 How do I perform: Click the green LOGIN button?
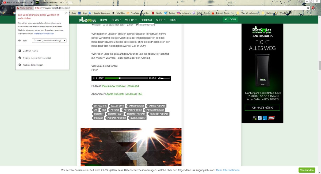(230, 20)
